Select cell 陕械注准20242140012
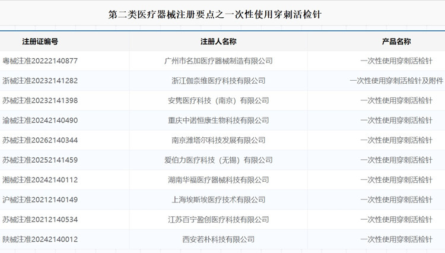Image resolution: width=445 pixels, height=253 pixels. [40, 240]
